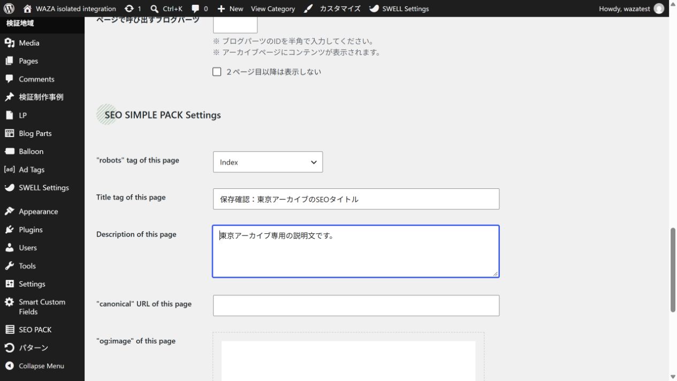Click the plus icon for New
677x381 pixels.
[222, 9]
